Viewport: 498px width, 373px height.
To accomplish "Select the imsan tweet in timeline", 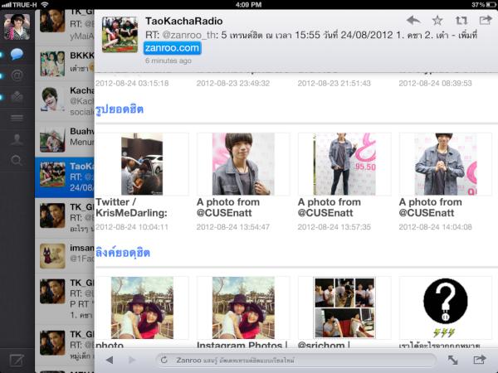I will pos(65,256).
